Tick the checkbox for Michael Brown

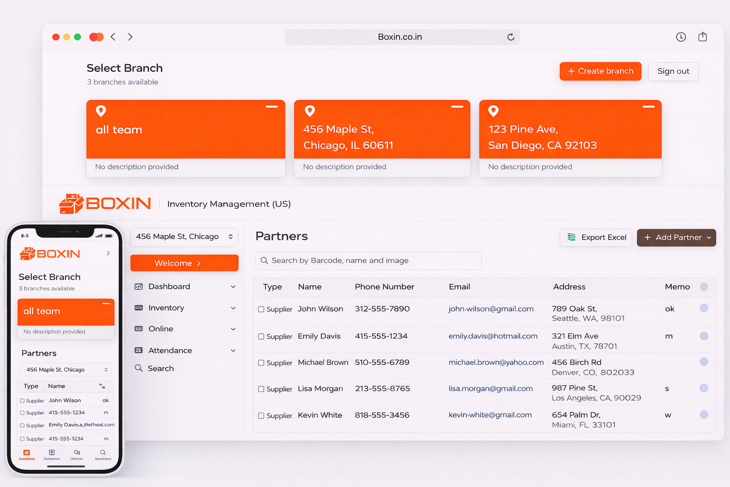click(261, 363)
